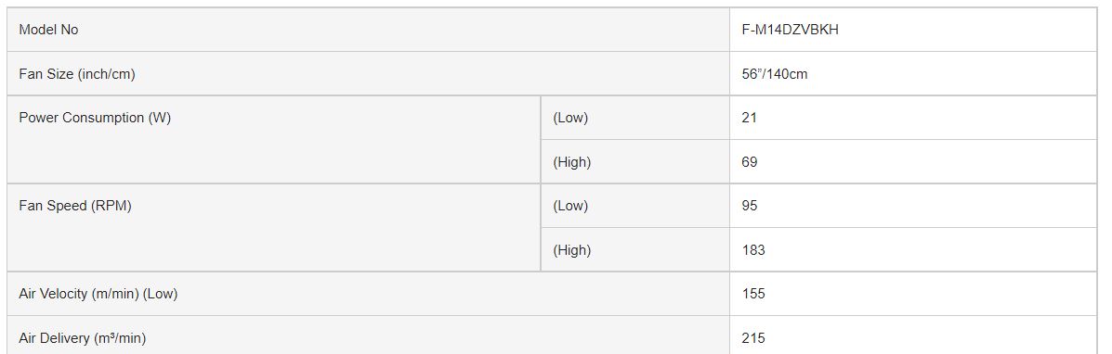
Task: Select the F-M14DZVBKH model number text
Action: pyautogui.click(x=790, y=30)
